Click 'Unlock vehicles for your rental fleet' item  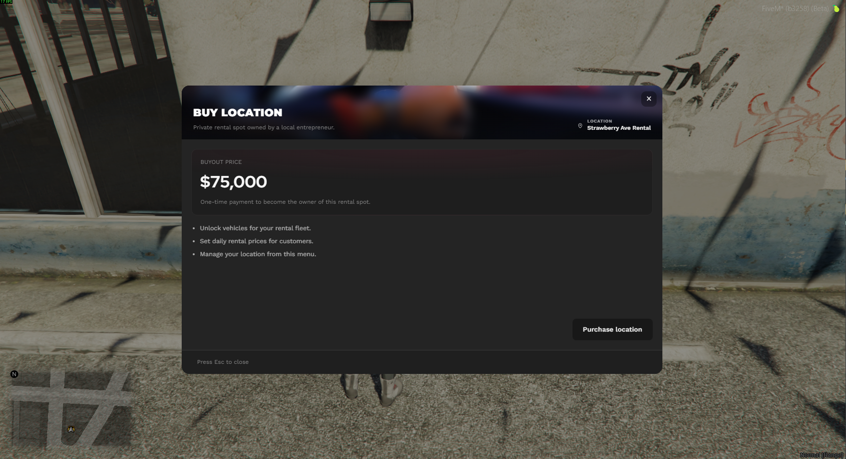click(x=255, y=228)
